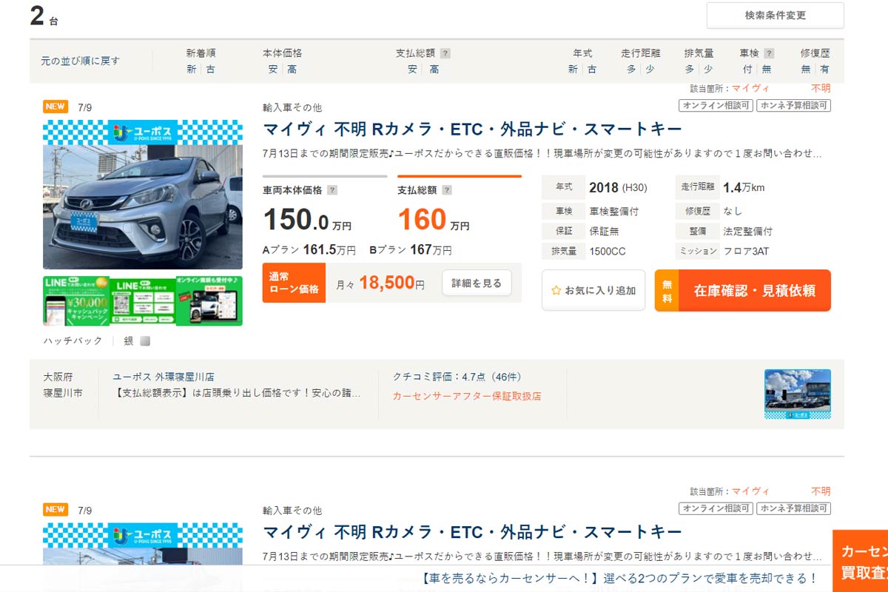Click the help icon next to 車検 sort header
Viewport: 888px width, 592px height.
769,53
